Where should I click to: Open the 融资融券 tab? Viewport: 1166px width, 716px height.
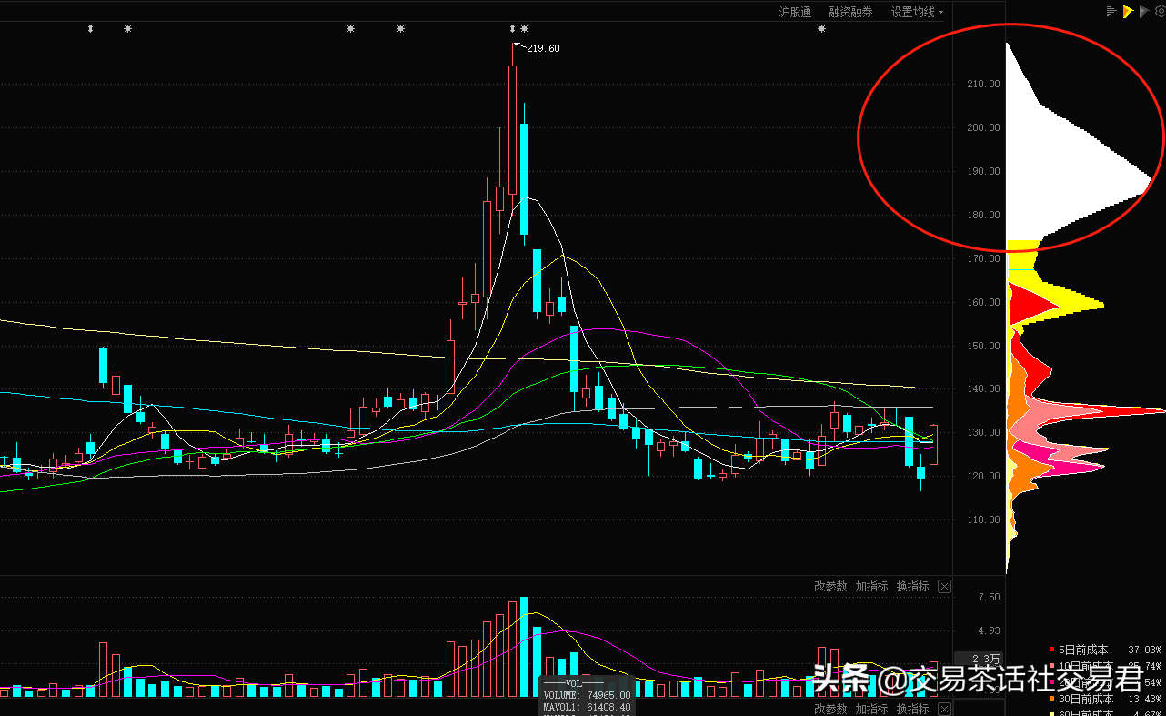pos(850,12)
